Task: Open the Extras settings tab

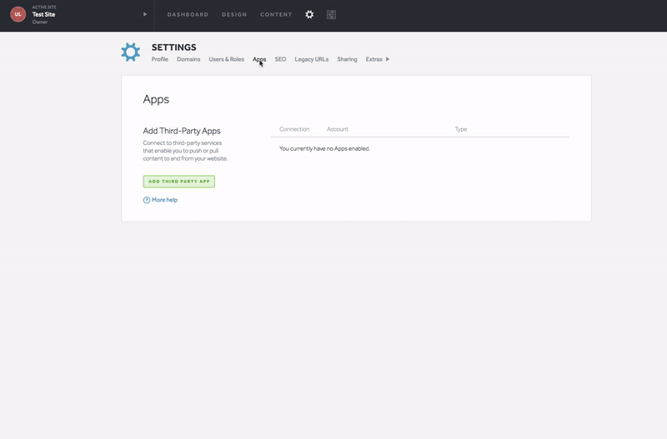Action: (374, 59)
